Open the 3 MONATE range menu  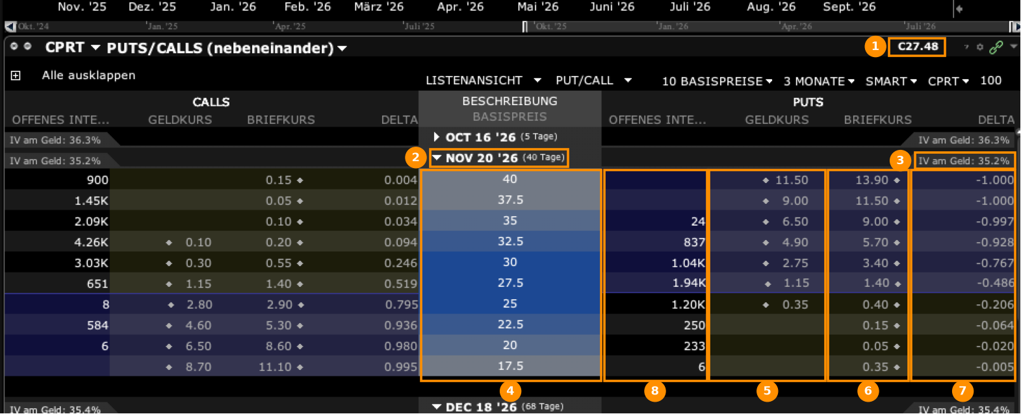click(x=819, y=81)
